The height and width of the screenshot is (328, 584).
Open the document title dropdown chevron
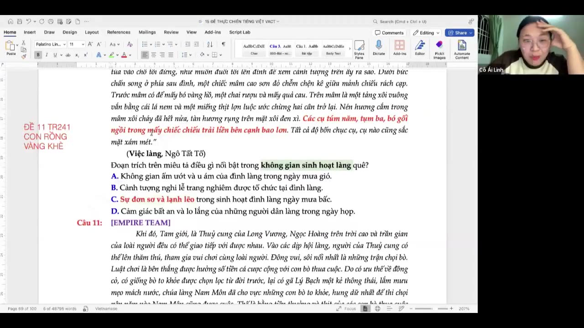tap(278, 21)
